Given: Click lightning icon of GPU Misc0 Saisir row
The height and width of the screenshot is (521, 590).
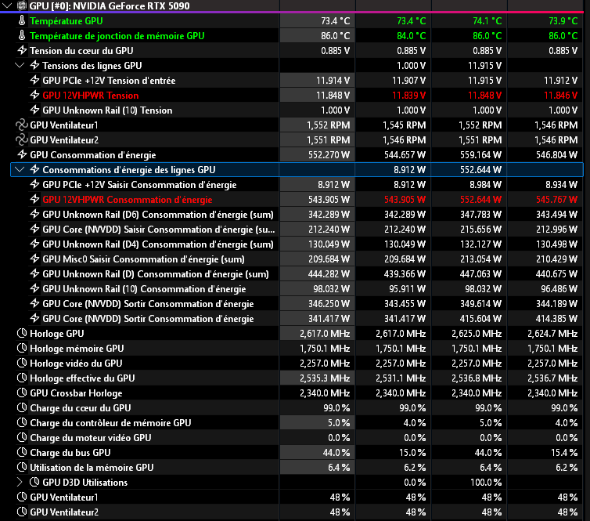Looking at the screenshot, I should click(x=34, y=259).
